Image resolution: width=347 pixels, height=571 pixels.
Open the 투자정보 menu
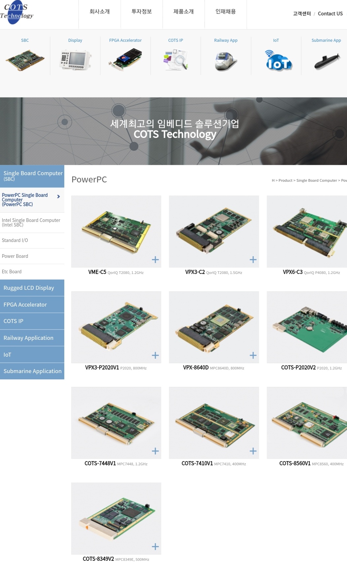[142, 12]
